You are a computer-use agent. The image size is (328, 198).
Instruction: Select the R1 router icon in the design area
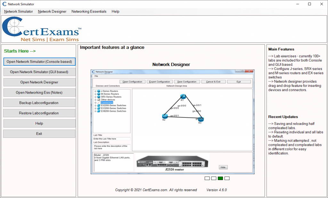183,96
